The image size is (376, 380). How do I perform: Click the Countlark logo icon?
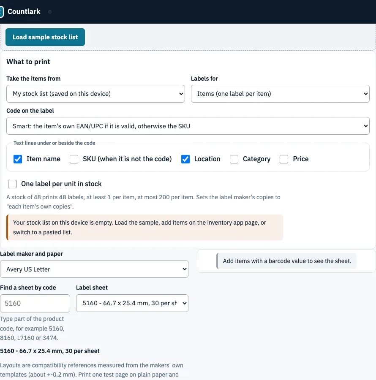pos(1,12)
